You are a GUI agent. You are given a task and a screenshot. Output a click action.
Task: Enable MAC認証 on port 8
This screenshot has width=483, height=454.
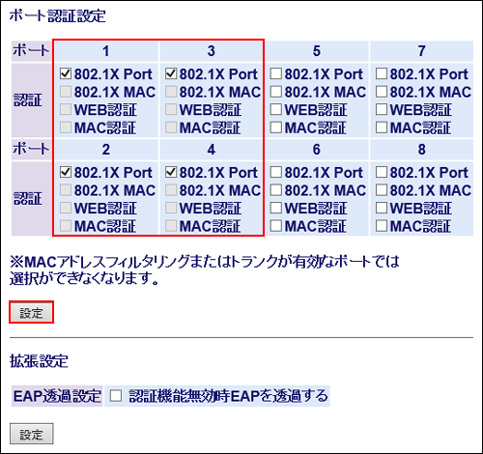coord(382,226)
